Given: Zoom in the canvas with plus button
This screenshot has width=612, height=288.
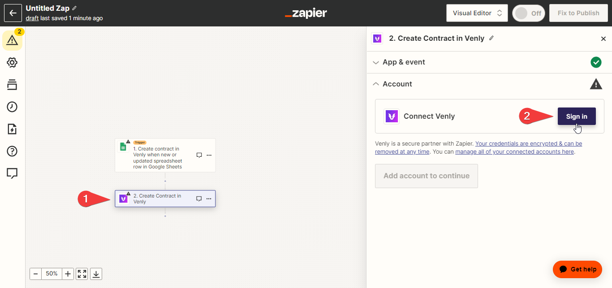Looking at the screenshot, I should coord(68,274).
